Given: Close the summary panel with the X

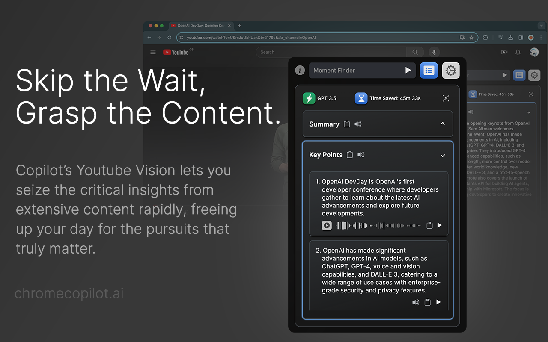Looking at the screenshot, I should 446,98.
